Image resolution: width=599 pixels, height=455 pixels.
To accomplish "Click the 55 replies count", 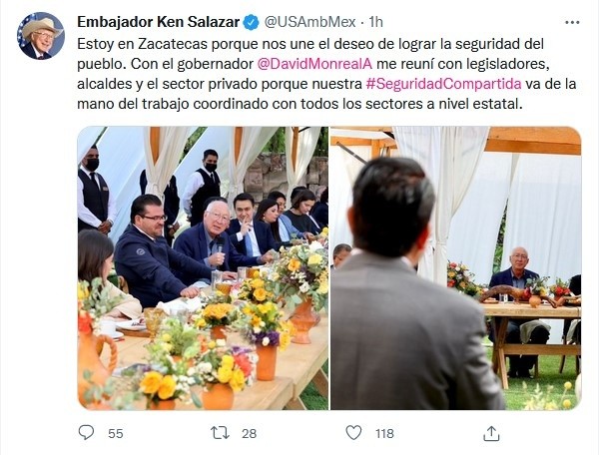I will pyautogui.click(x=116, y=434).
